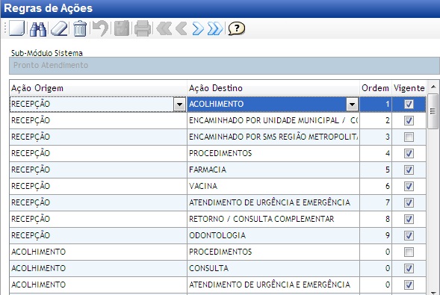This screenshot has height=295, width=440.
Task: Open Ação Destino dropdown showing ACOLHIMENTO
Action: pos(352,105)
